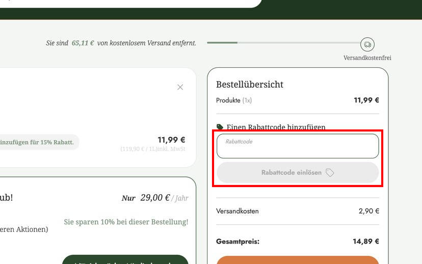Click the free shipping truck icon
The height and width of the screenshot is (264, 422).
point(367,44)
